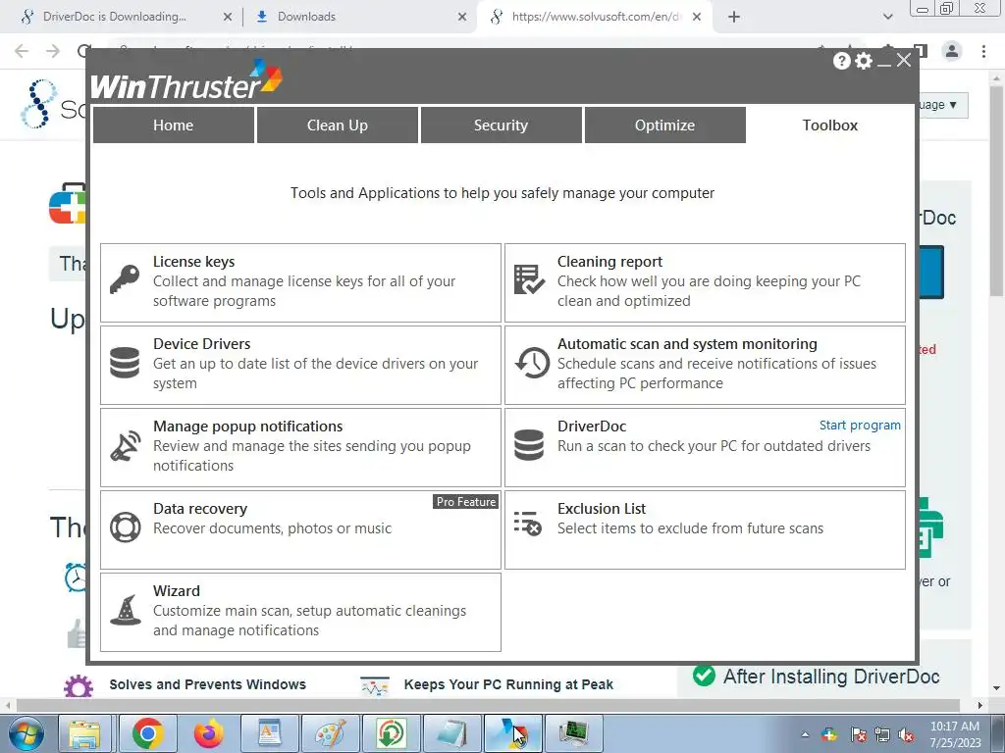Switch to the Home tab
Screen dimensions: 1005x753
(173, 125)
